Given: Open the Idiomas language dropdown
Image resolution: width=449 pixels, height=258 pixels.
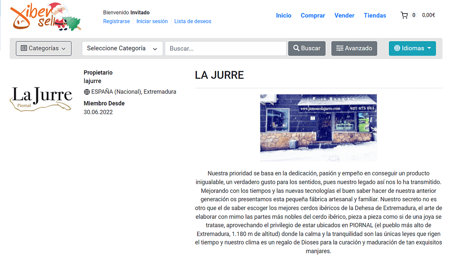Looking at the screenshot, I should pos(412,48).
